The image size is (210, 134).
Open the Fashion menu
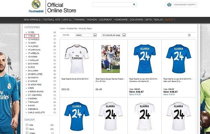click(x=92, y=20)
